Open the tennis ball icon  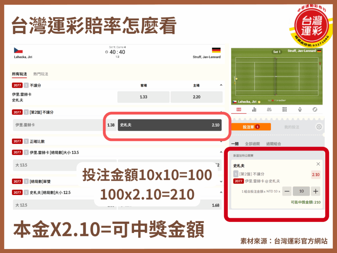(315, 109)
